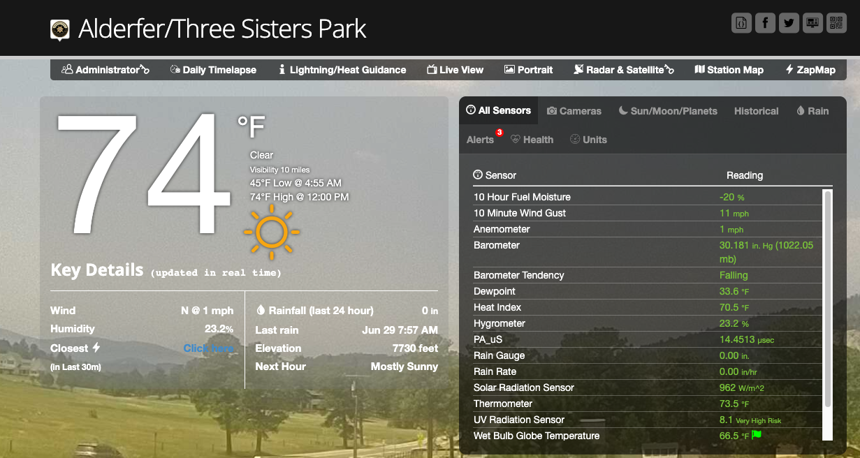Open ZapMap lightning page
Screen dimensions: 860x458
(x=810, y=70)
